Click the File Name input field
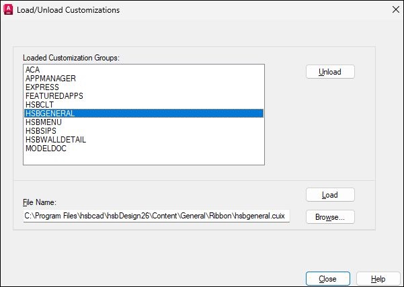404x287 pixels. click(x=157, y=216)
